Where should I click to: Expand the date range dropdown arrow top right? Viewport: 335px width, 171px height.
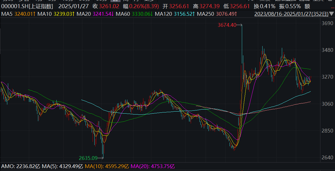(331, 13)
